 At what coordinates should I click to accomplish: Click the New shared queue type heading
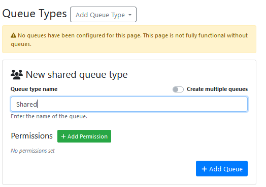(77, 75)
